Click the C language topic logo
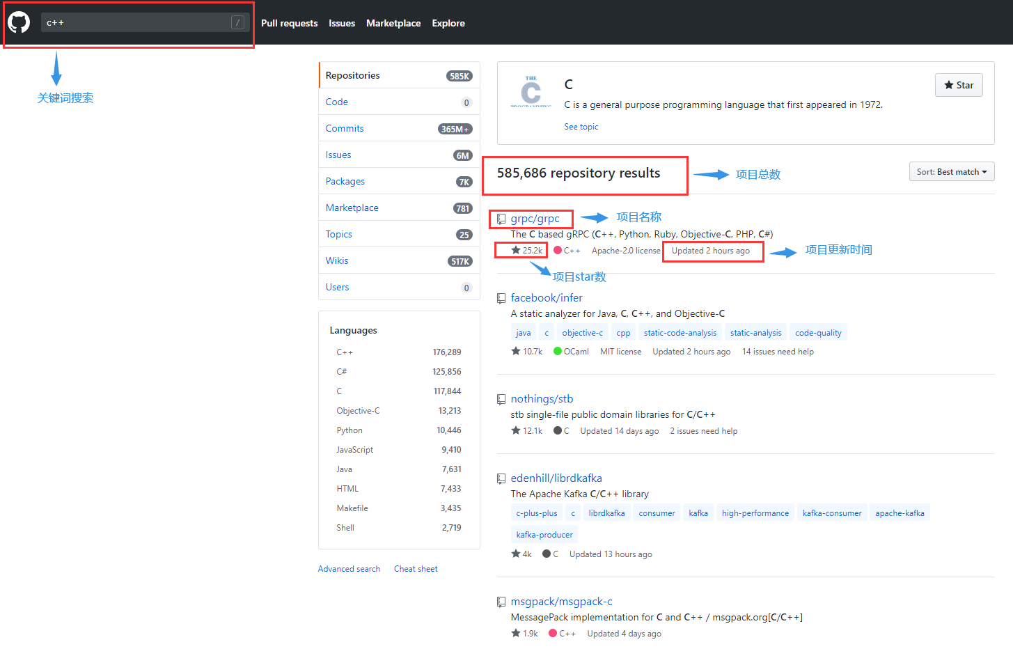Image resolution: width=1013 pixels, height=649 pixels. [531, 91]
